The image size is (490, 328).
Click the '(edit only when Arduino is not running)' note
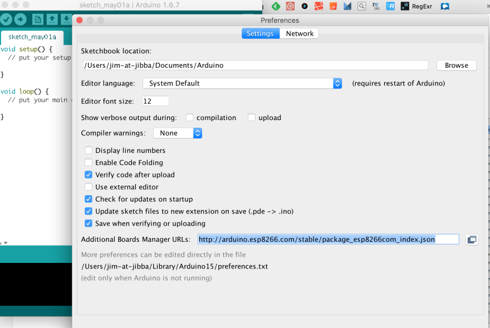click(x=146, y=278)
